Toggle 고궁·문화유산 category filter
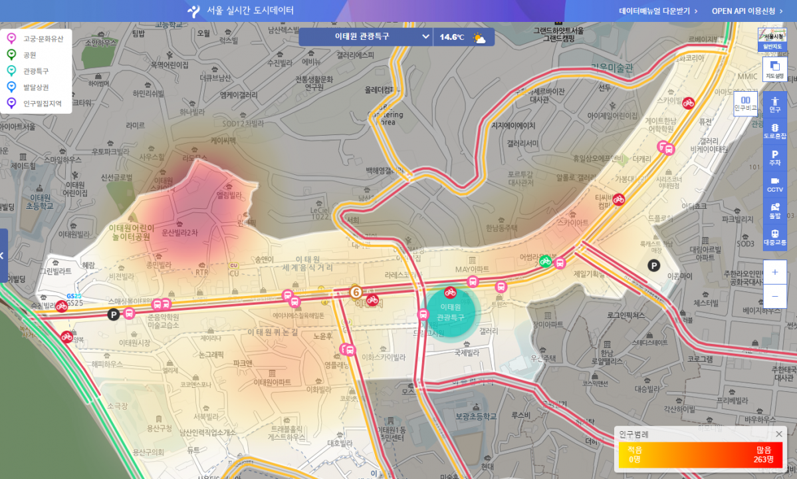This screenshot has width=797, height=479. click(x=36, y=39)
